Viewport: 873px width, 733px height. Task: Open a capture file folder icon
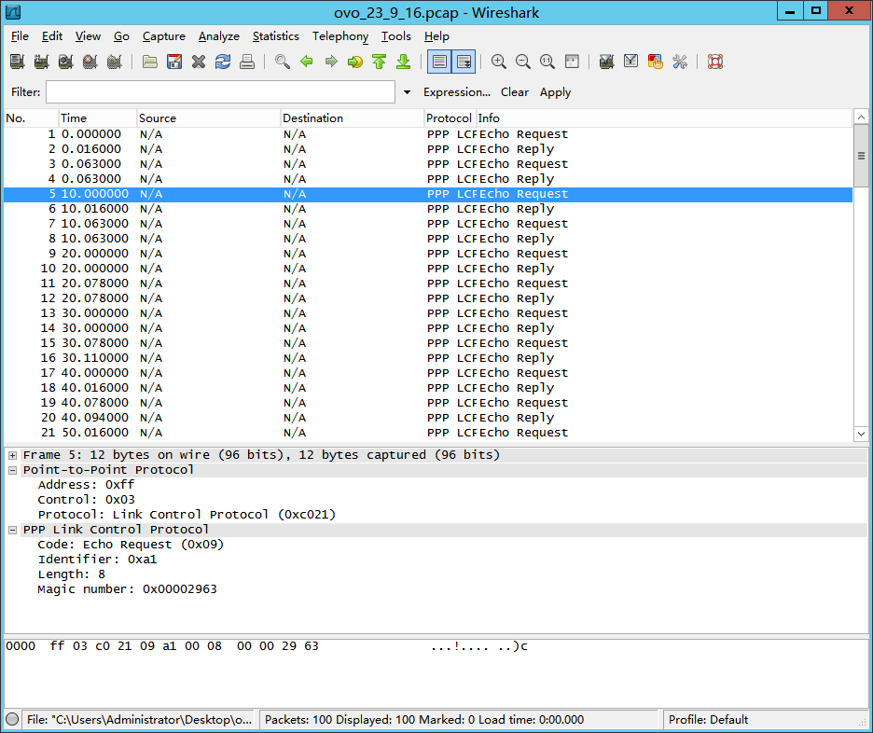click(150, 62)
